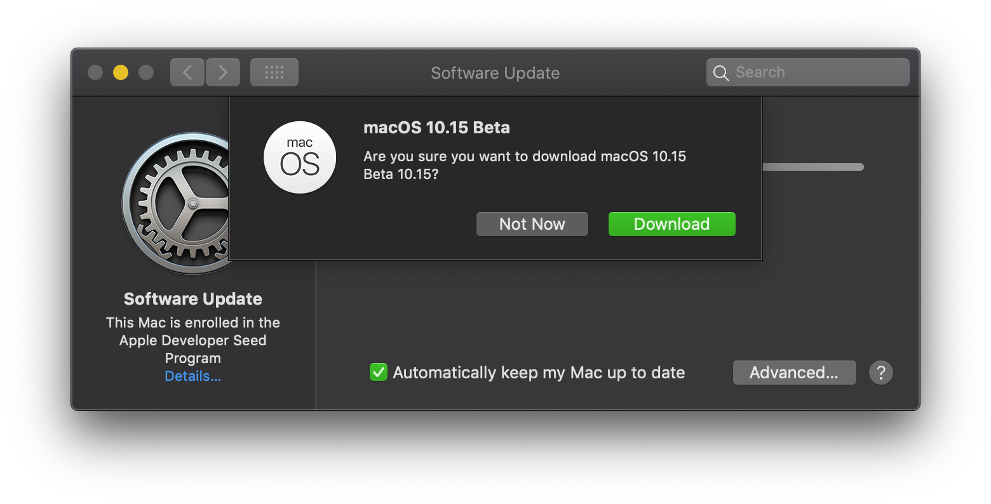Click "This Mac is enrolled in the" text
Image resolution: width=991 pixels, height=504 pixels.
[x=193, y=322]
